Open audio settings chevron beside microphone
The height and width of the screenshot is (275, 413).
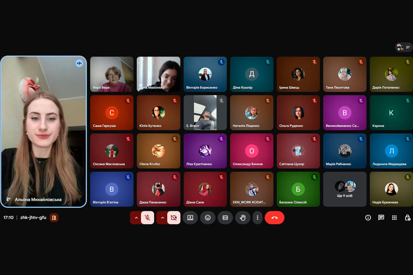point(136,218)
